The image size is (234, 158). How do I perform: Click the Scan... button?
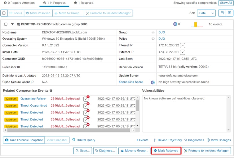(83, 151)
